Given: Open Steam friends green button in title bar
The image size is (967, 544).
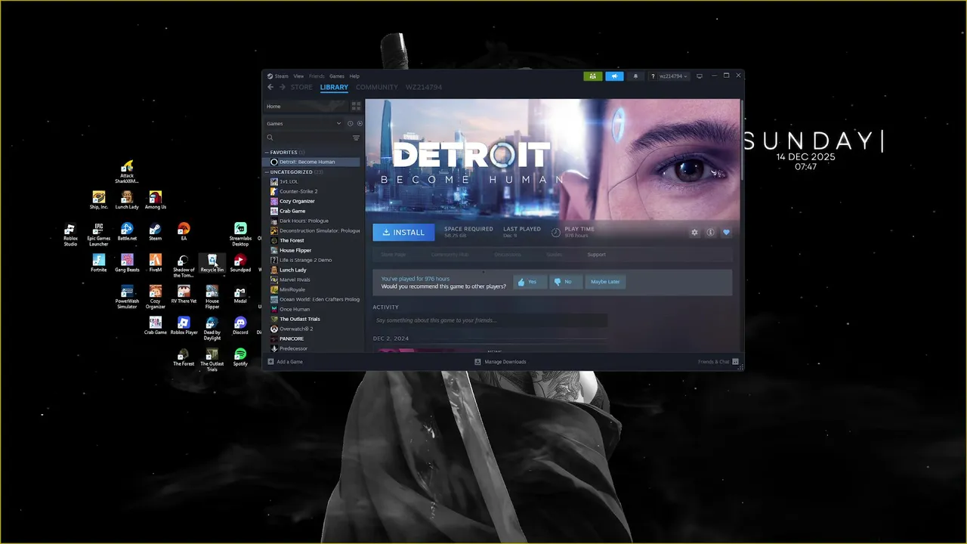Looking at the screenshot, I should pyautogui.click(x=593, y=76).
